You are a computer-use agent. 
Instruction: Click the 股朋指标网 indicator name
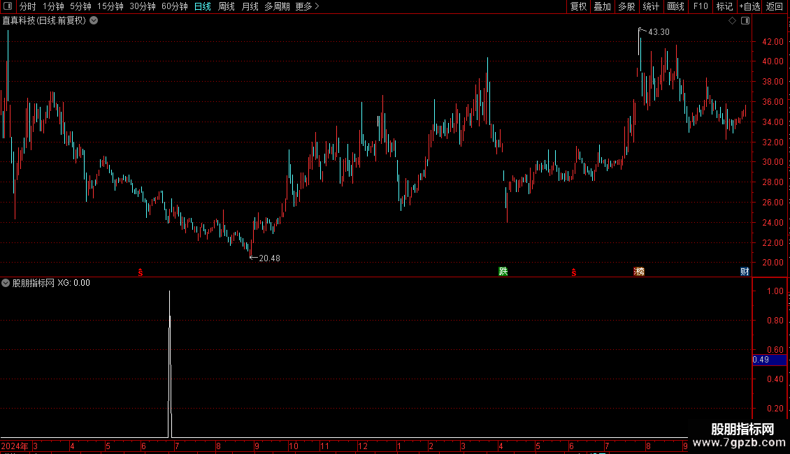[34, 283]
